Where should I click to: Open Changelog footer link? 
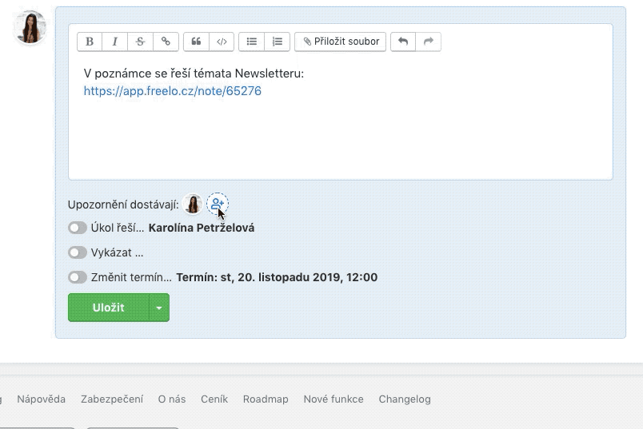click(x=405, y=399)
